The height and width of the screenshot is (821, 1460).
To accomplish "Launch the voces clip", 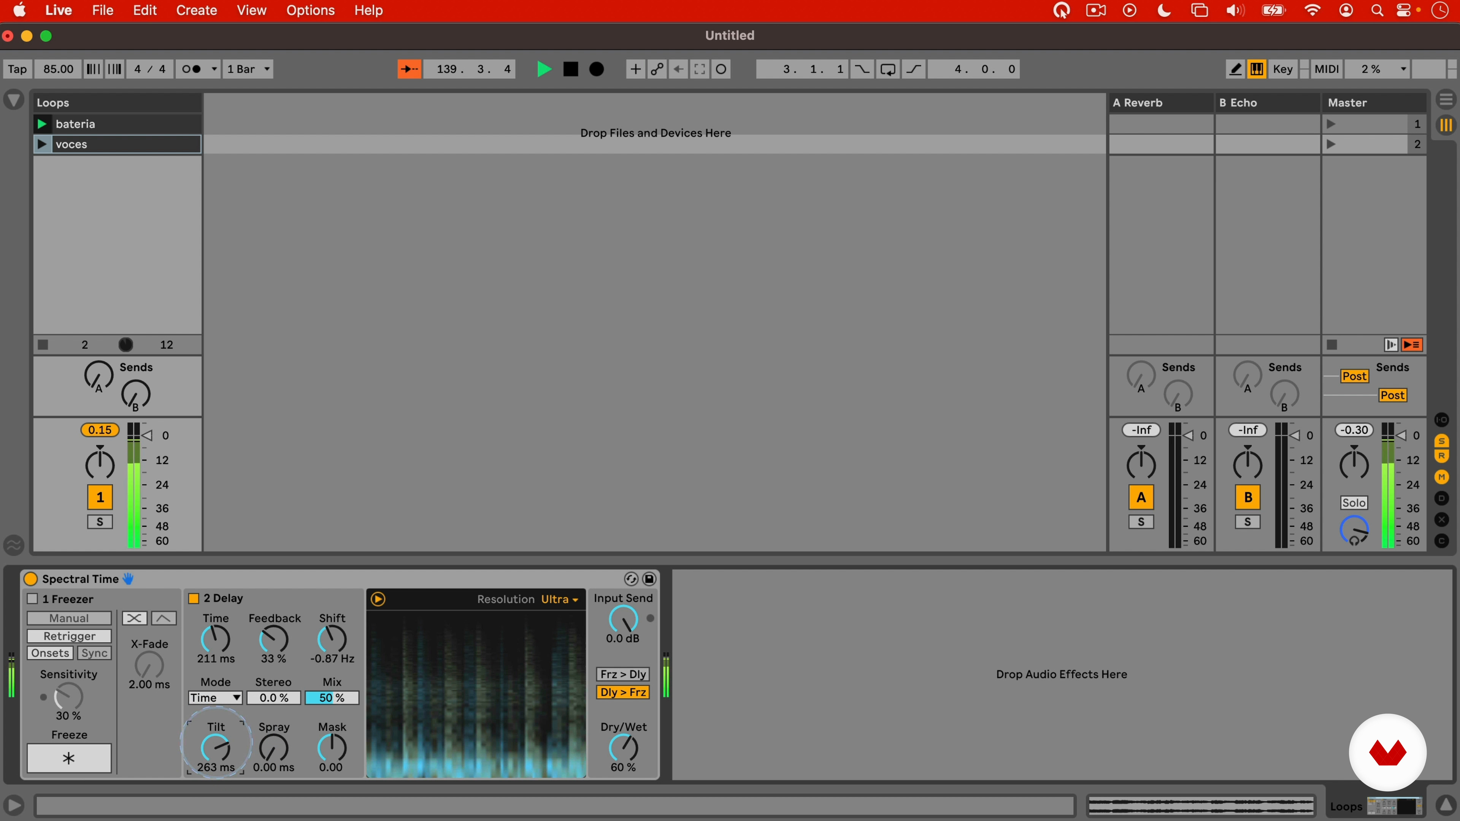I will [x=41, y=144].
